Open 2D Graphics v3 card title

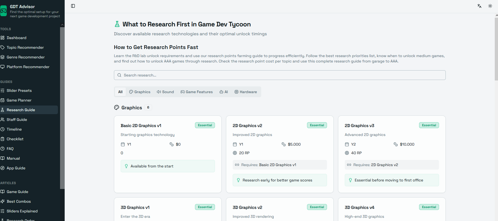click(359, 126)
